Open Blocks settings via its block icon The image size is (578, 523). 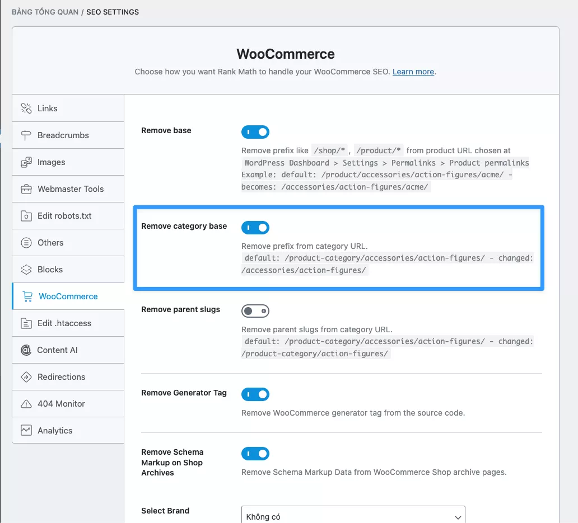point(26,269)
